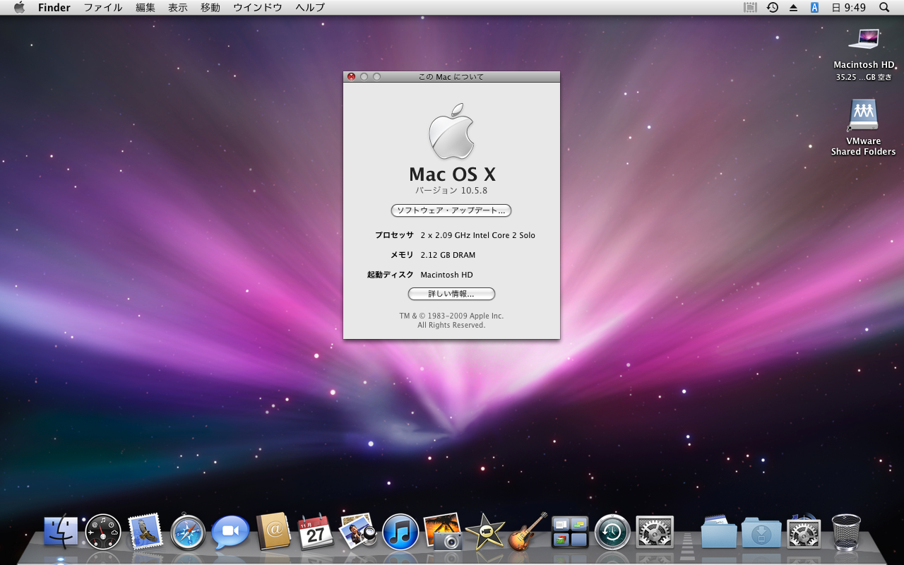
Task: Open iChat from the Dock
Action: tap(231, 532)
